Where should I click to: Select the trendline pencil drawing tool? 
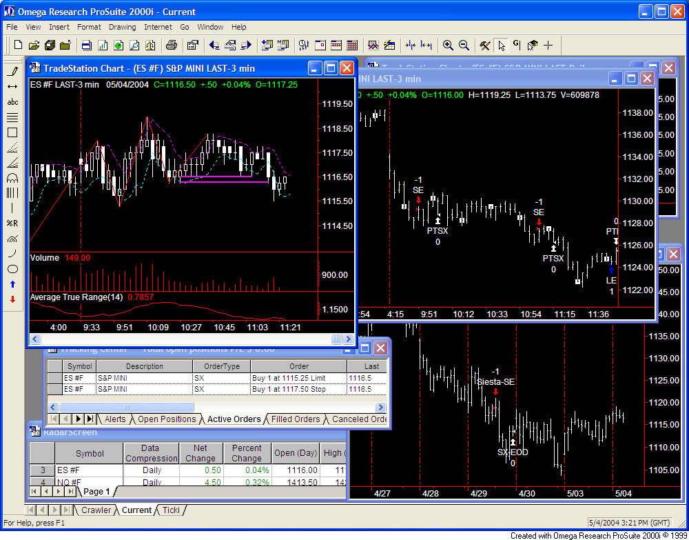coord(12,71)
